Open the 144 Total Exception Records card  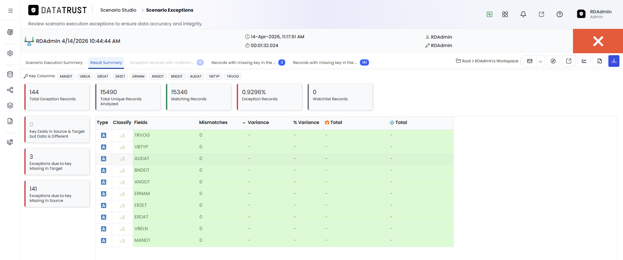point(57,97)
